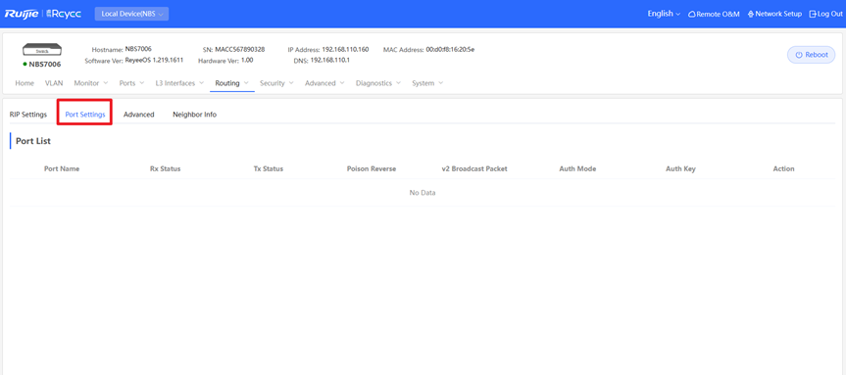Click the IP address 192.168.110.160
This screenshot has height=375, width=846.
[x=345, y=49]
